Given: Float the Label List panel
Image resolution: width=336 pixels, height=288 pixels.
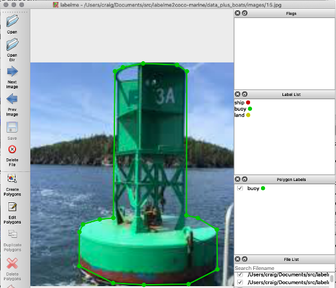Looking at the screenshot, I should (245, 94).
